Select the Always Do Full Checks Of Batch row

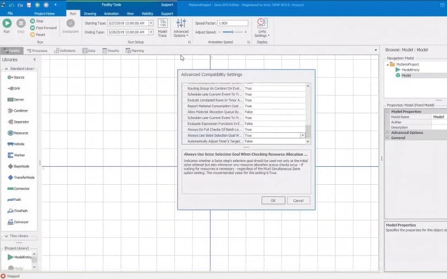(244, 129)
